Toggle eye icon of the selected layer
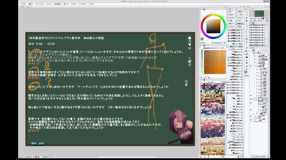This screenshot has width=286, height=160. pyautogui.click(x=251, y=99)
